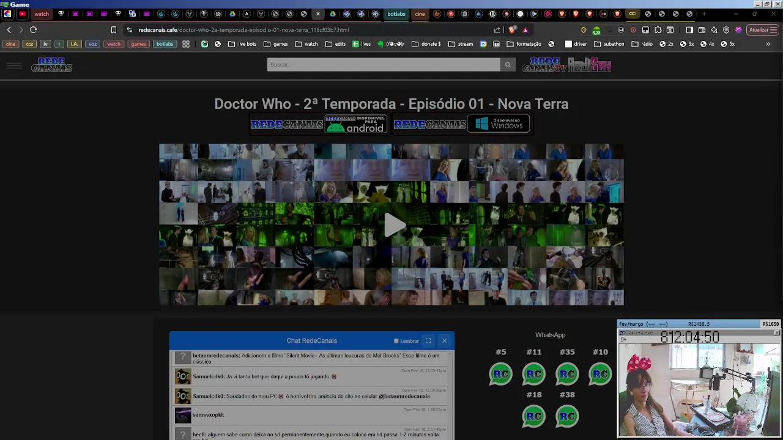Click into the Buscar search field
The image size is (783, 440).
384,65
